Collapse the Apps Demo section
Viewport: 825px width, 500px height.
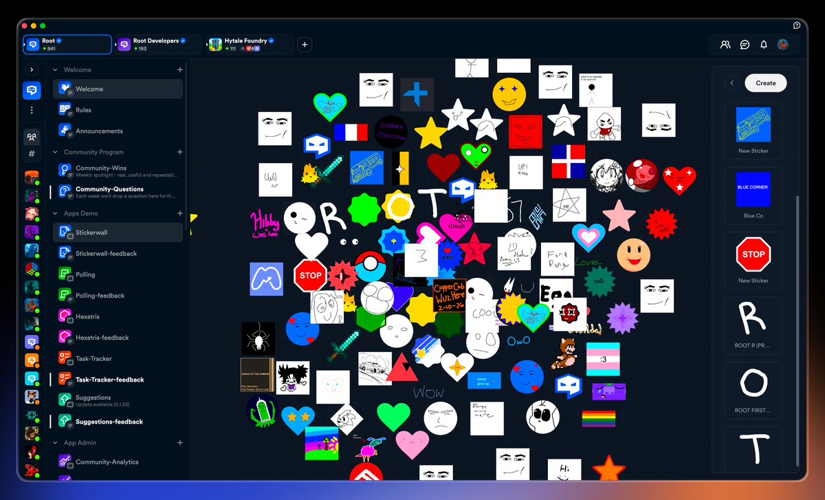[55, 213]
